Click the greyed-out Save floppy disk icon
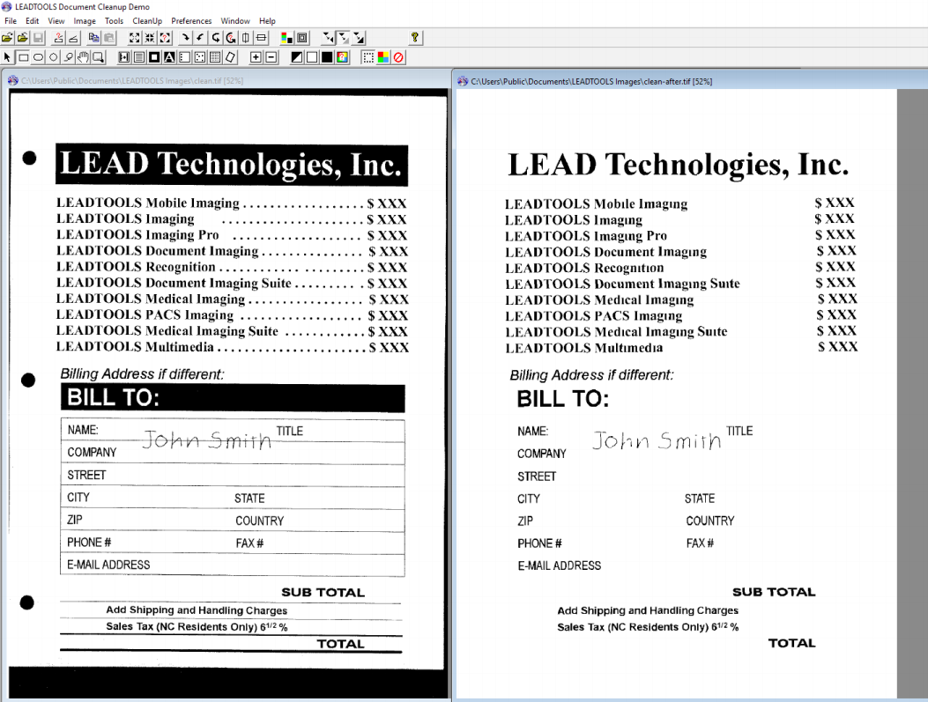 (38, 38)
